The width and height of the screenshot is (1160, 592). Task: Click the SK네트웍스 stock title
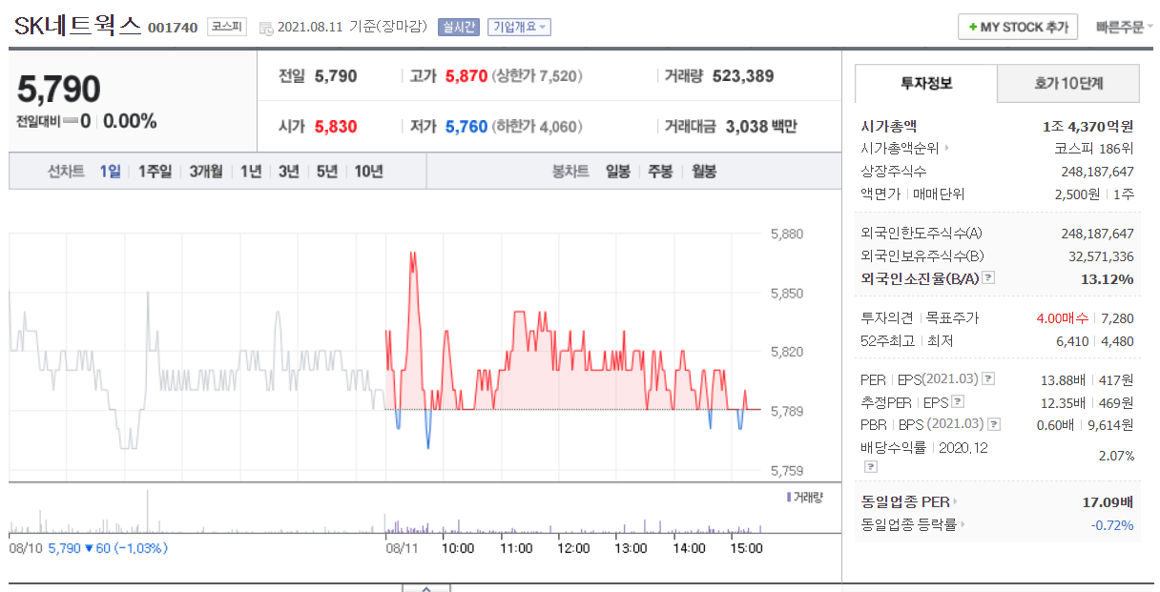[77, 26]
